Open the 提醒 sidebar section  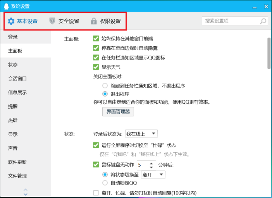(26, 106)
